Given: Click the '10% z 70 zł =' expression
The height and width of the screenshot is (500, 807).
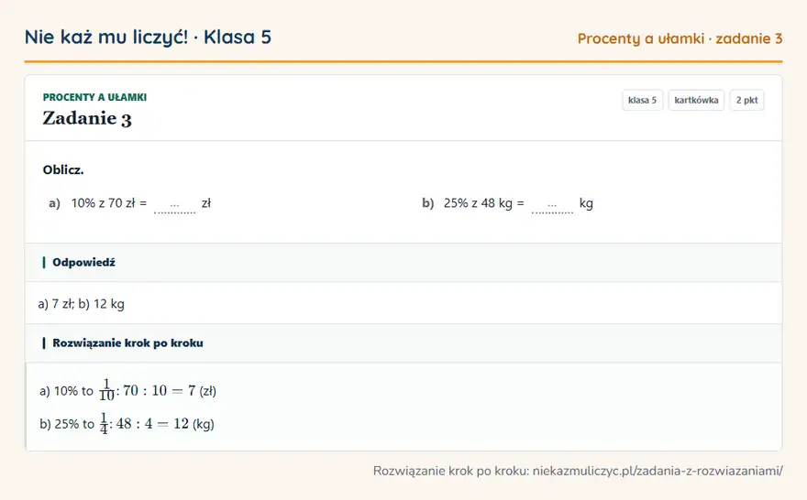Looking at the screenshot, I should pyautogui.click(x=109, y=203).
